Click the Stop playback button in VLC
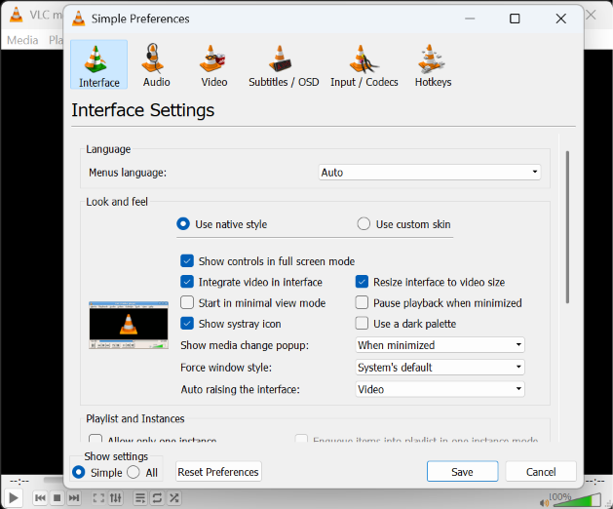Screen dimensions: 613x509 pos(57,498)
